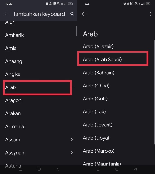This screenshot has height=174, width=155.
Task: Tap the back arrow beside Tambahkan keyboard
Action: 6,14
